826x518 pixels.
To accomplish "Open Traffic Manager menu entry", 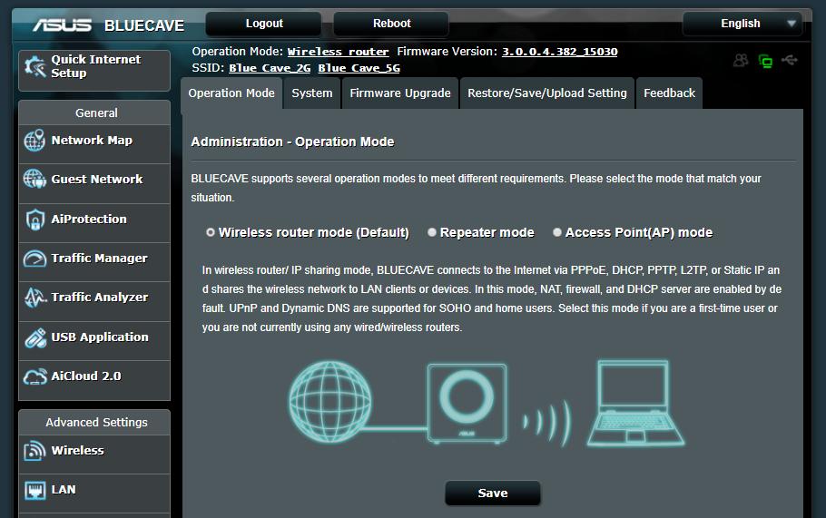I will click(94, 261).
